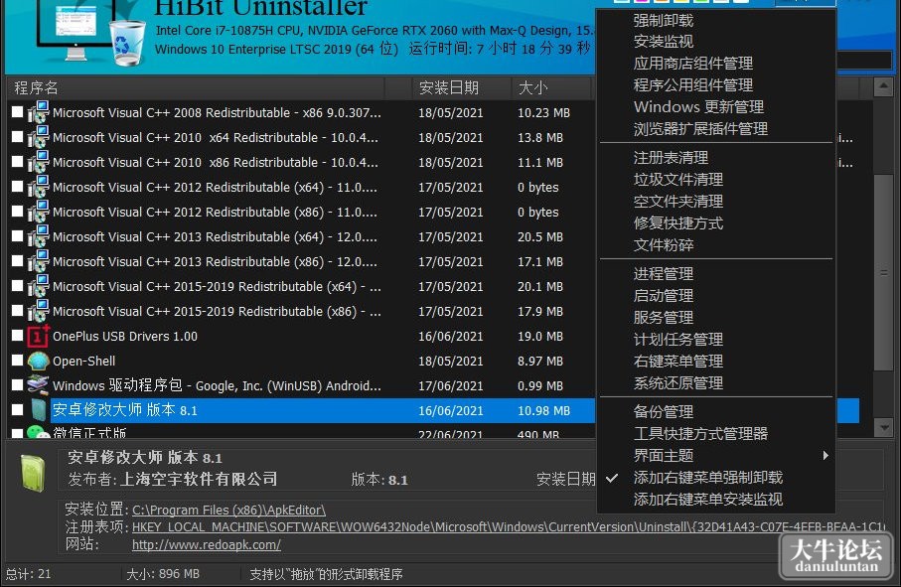Viewport: 901px width, 587px height.
Task: Click the 20.5 MB size cell
Action: pos(540,236)
